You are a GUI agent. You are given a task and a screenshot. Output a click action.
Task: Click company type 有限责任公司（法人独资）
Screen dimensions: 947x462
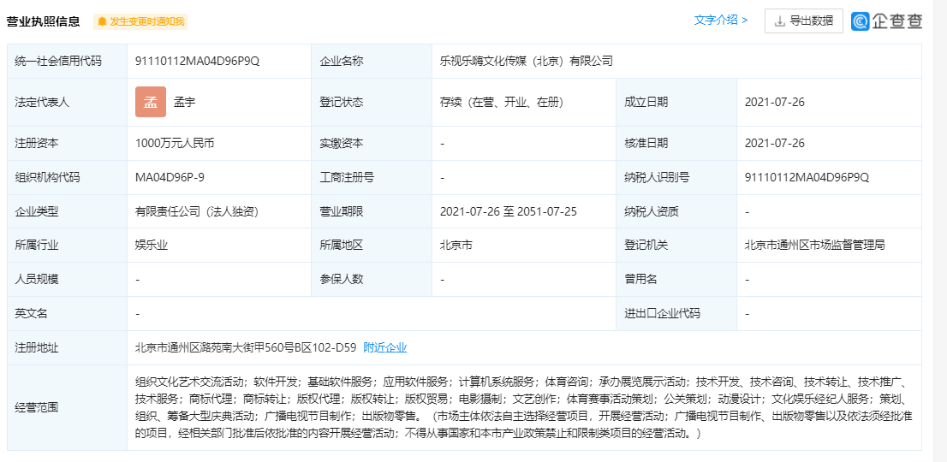pyautogui.click(x=198, y=211)
